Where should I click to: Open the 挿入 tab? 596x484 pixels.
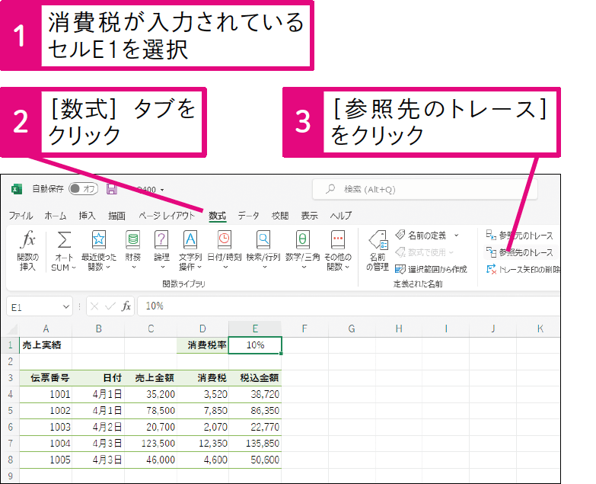(x=87, y=216)
